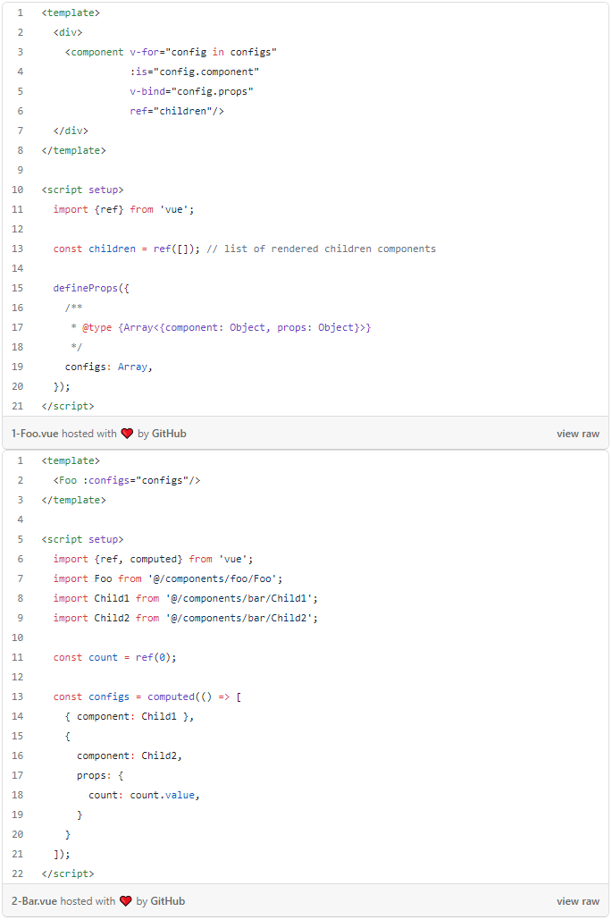This screenshot has height=920, width=612.
Task: Click the comment 'list of rendered children components'
Action: pos(330,249)
